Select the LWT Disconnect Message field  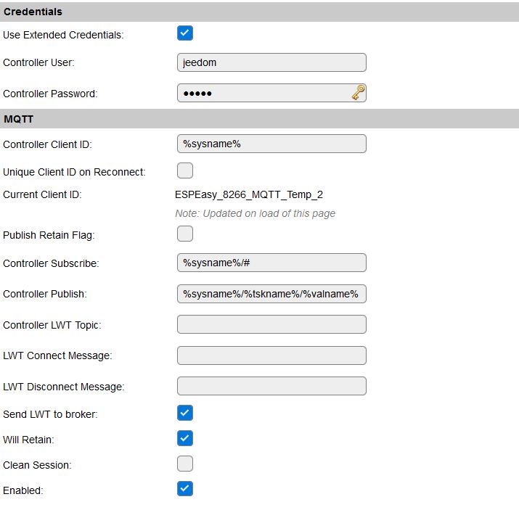(x=271, y=386)
